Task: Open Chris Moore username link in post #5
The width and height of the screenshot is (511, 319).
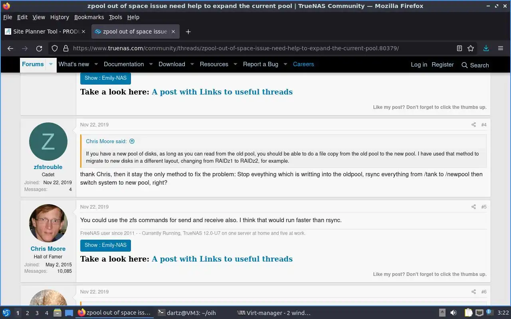Action: 48,249
